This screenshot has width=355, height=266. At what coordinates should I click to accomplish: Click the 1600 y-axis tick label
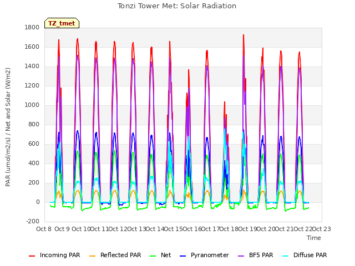(x=32, y=47)
